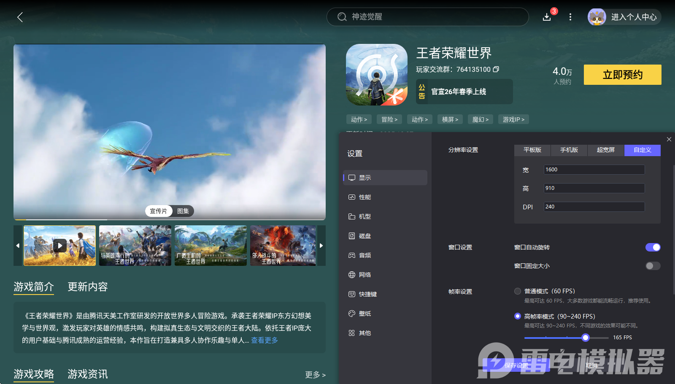The height and width of the screenshot is (384, 675).
Task: Open the three-dot more options menu
Action: [x=570, y=17]
